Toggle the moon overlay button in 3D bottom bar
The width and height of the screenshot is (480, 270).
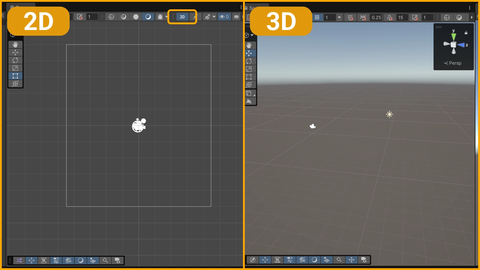click(x=314, y=260)
